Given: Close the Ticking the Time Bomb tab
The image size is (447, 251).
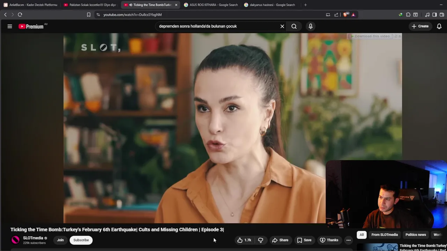Looking at the screenshot, I should pyautogui.click(x=176, y=5).
